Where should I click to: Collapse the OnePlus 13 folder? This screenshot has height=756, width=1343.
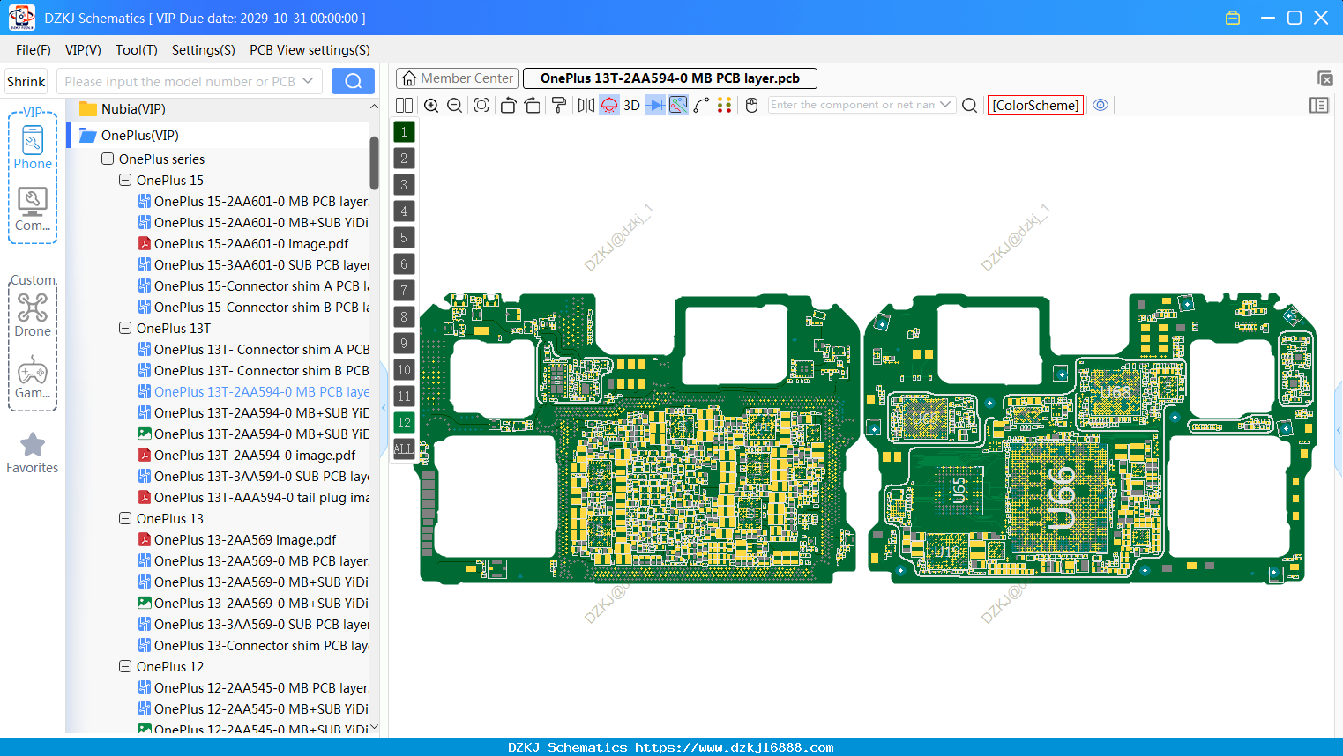coord(125,519)
